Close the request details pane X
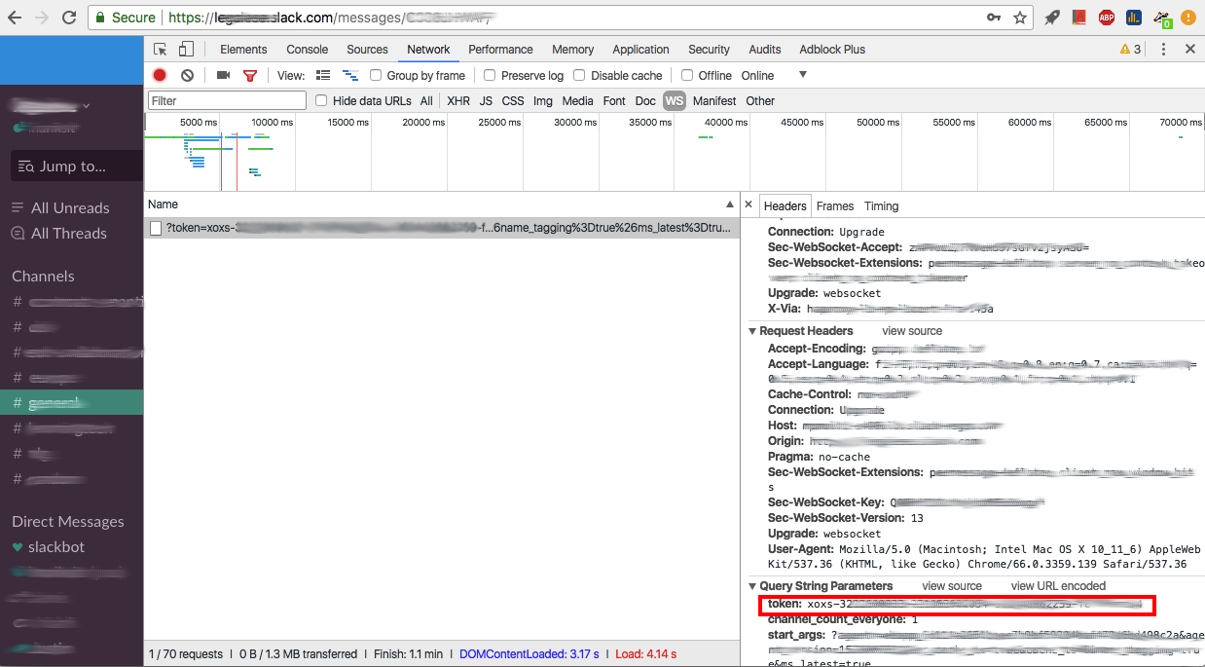This screenshot has height=667, width=1205. pos(749,205)
